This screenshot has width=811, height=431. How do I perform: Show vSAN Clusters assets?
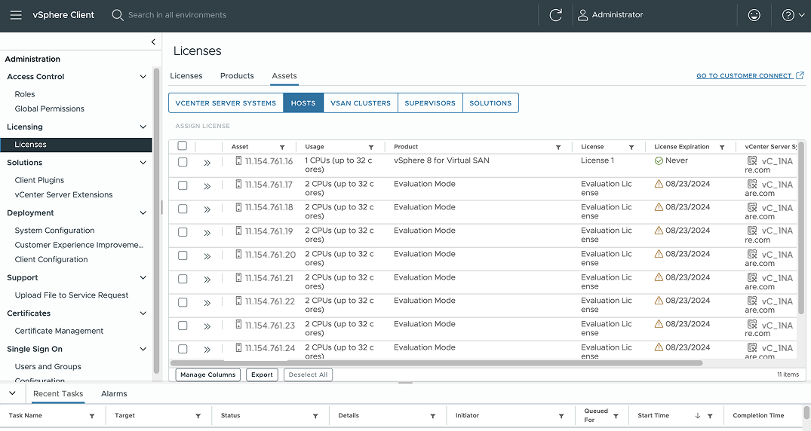tap(361, 102)
